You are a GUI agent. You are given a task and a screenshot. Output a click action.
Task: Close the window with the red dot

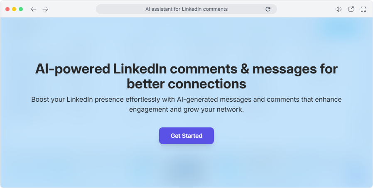7,9
